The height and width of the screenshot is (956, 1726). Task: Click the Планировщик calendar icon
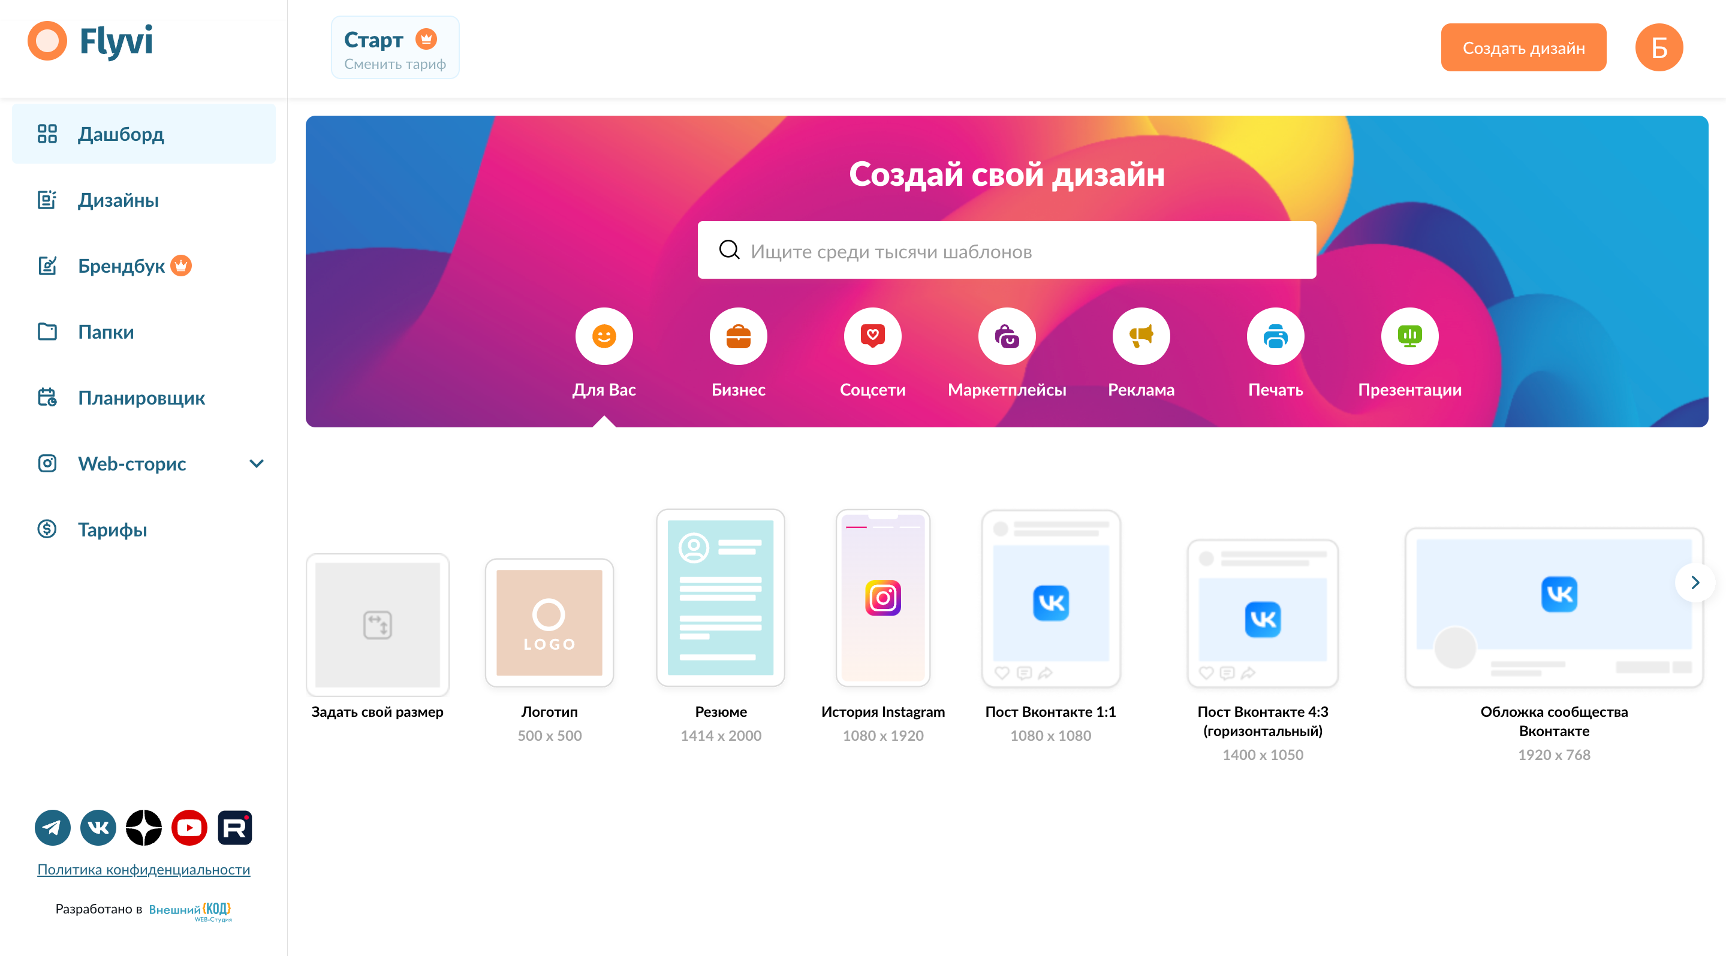click(47, 397)
